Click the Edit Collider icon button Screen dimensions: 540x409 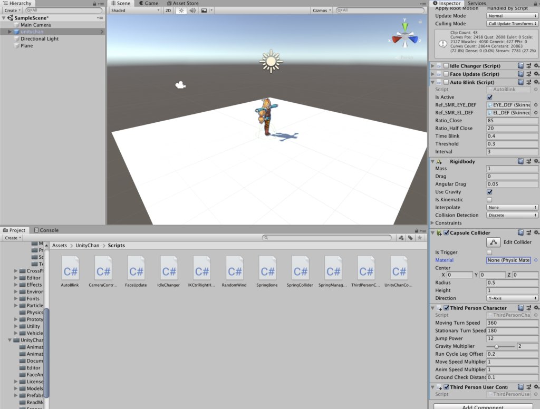(x=493, y=242)
